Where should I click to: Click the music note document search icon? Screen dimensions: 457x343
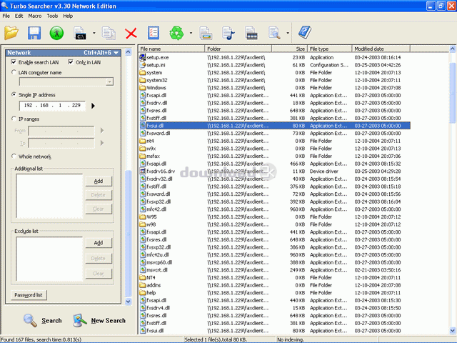click(228, 33)
